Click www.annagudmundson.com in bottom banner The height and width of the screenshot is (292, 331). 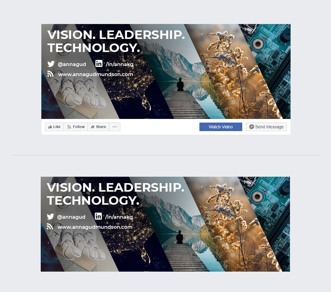point(95,227)
